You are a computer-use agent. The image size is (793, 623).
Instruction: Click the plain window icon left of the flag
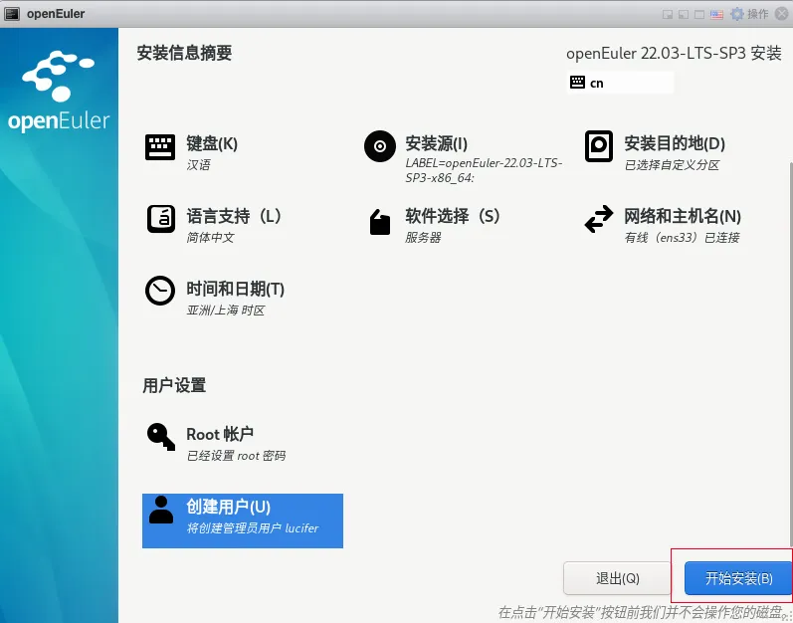(698, 14)
